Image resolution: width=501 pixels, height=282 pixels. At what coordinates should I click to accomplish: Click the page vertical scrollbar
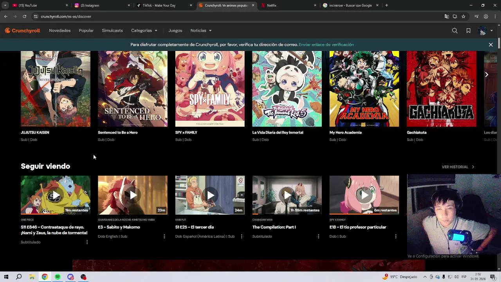point(499,43)
